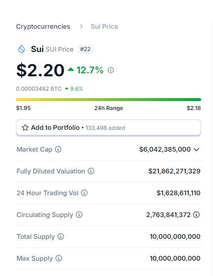Click the Market Cap label
213x276 pixels.
(34, 150)
